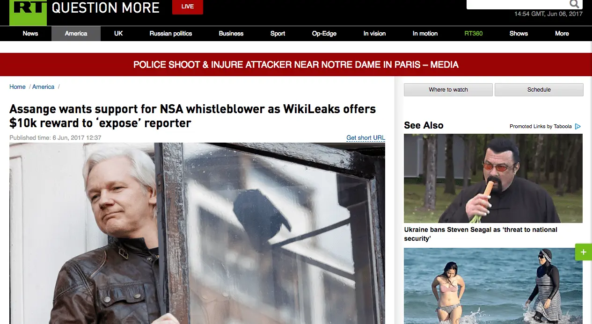Click the Where to watch button
This screenshot has height=324, width=592.
coord(448,90)
